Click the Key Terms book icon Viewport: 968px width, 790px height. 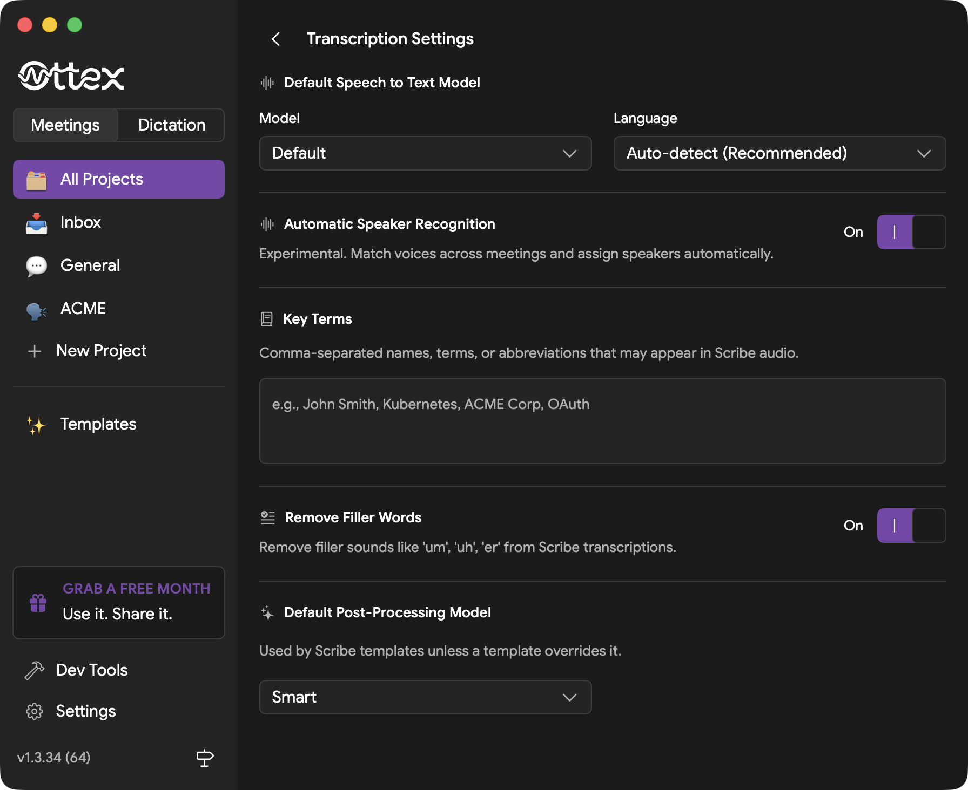tap(267, 319)
